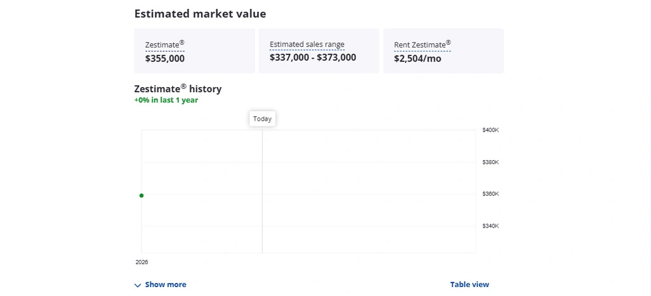
Task: Click the +0% in last 1 year text
Action: pos(166,100)
